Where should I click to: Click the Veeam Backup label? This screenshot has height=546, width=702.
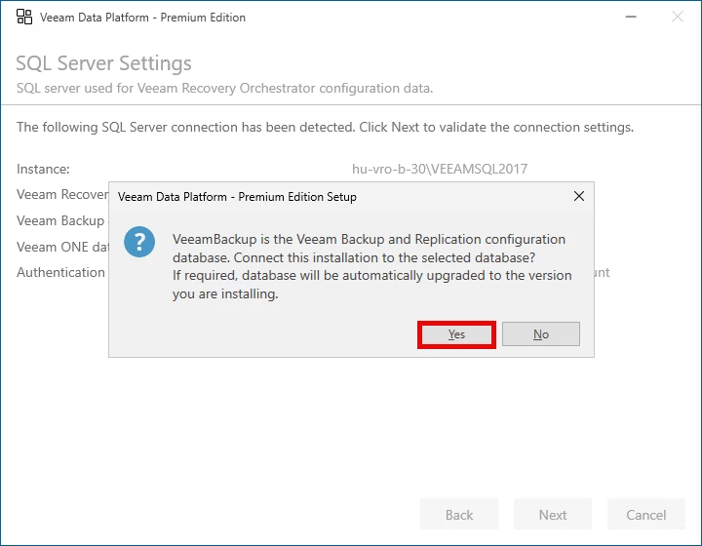point(60,220)
